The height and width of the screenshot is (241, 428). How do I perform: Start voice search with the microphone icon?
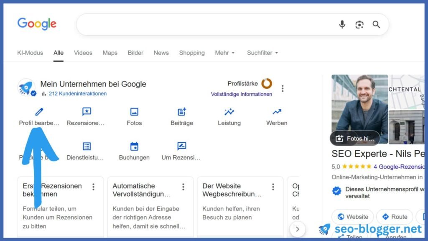coord(342,25)
